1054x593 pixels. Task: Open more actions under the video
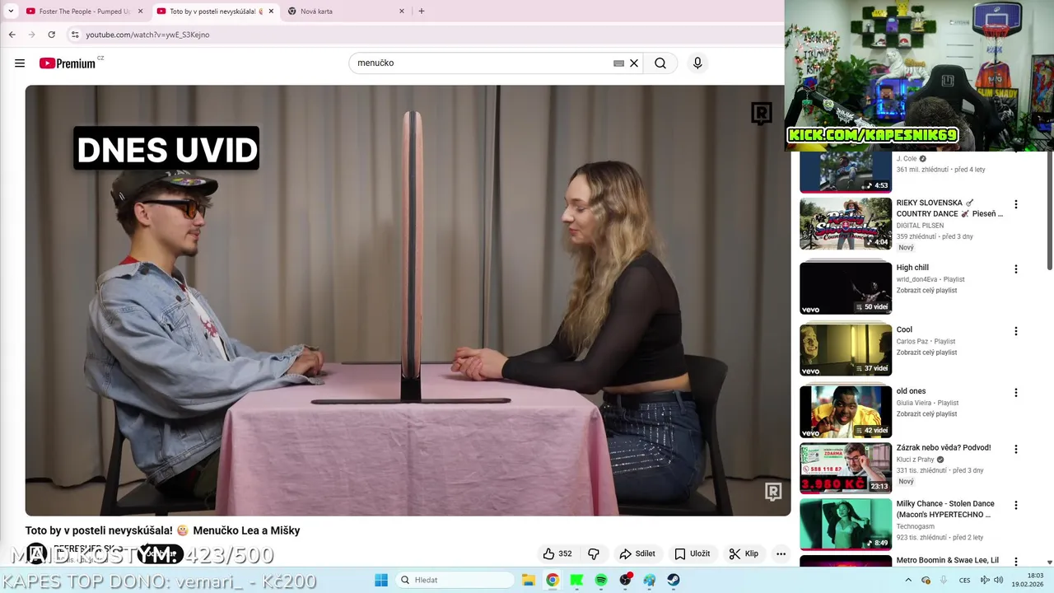[x=781, y=553]
